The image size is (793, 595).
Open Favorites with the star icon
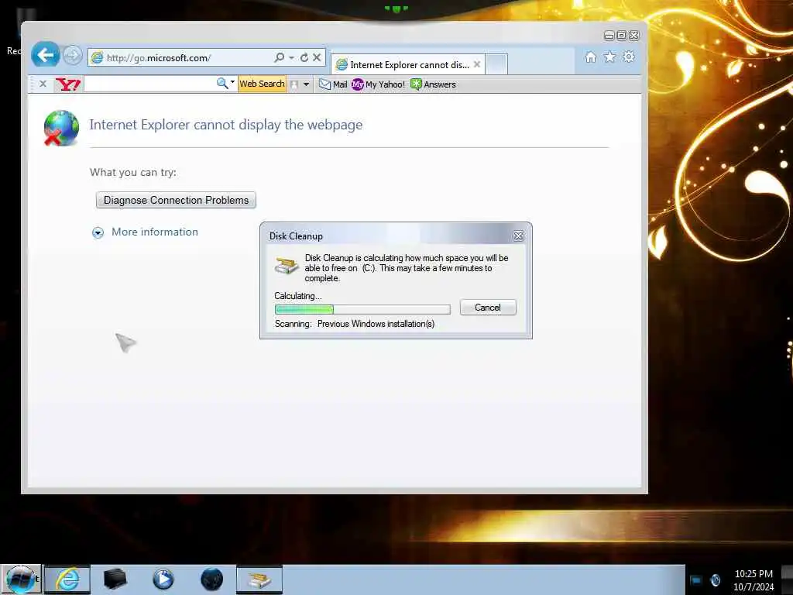click(x=610, y=57)
